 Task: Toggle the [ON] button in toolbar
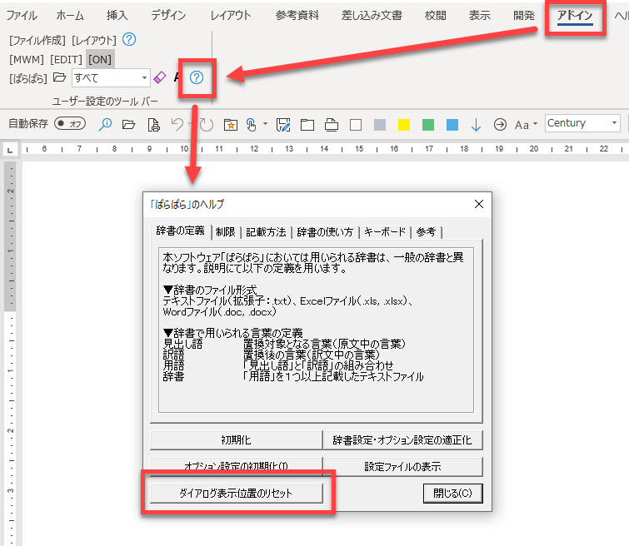tap(99, 59)
